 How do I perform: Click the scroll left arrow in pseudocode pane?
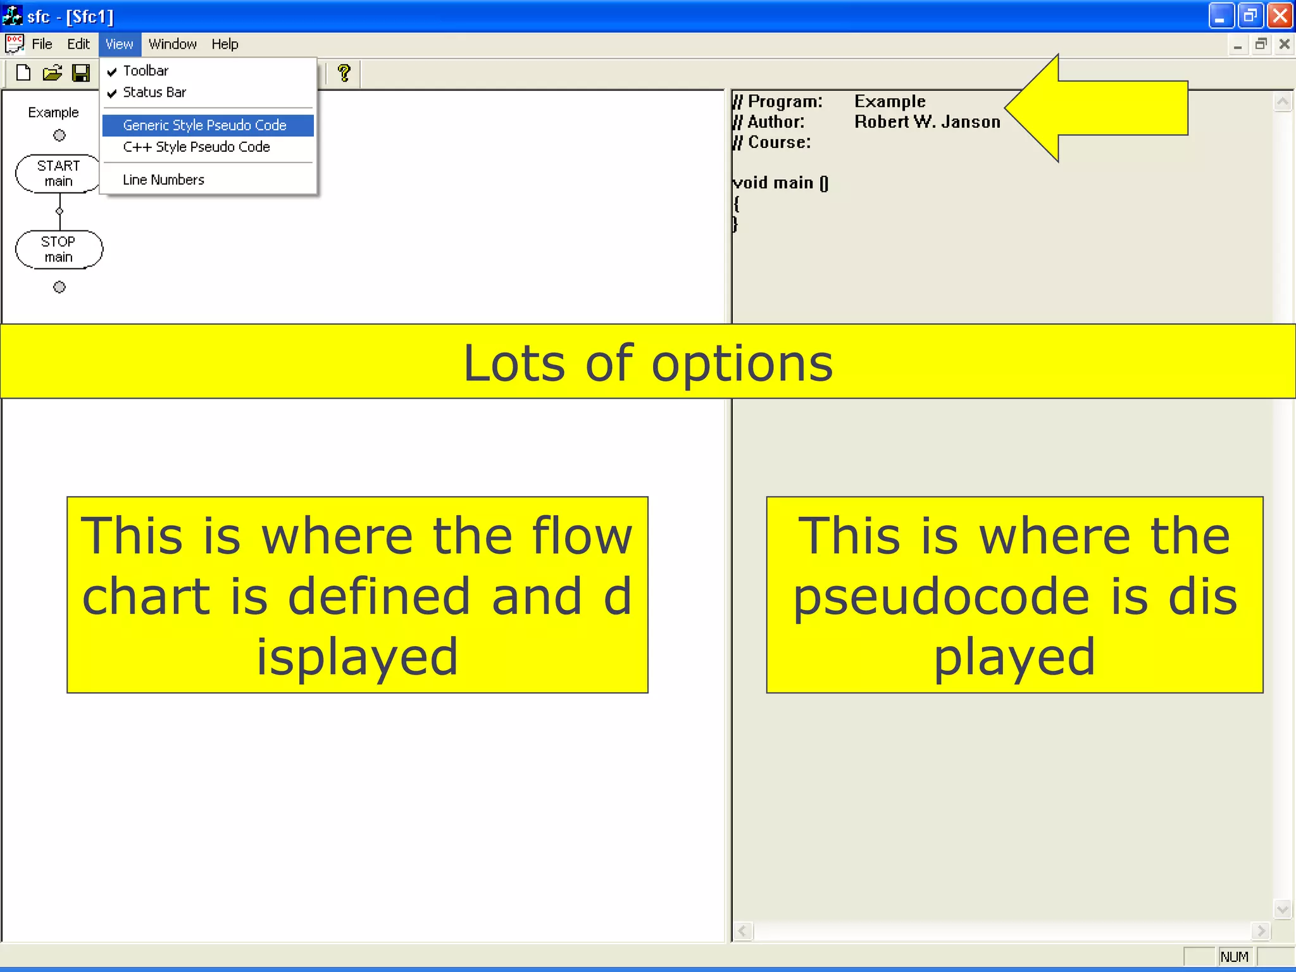point(743,931)
